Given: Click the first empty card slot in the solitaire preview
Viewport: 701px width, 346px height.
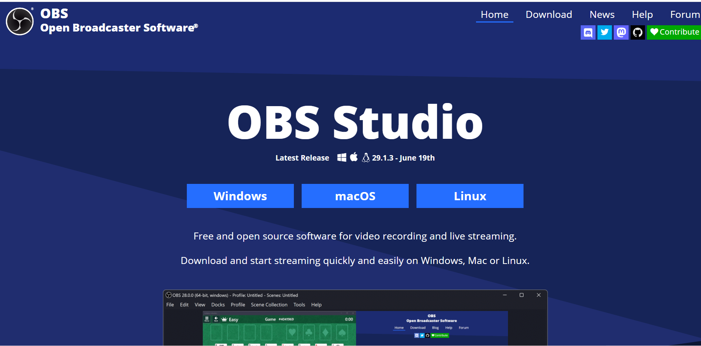Looking at the screenshot, I should click(216, 333).
